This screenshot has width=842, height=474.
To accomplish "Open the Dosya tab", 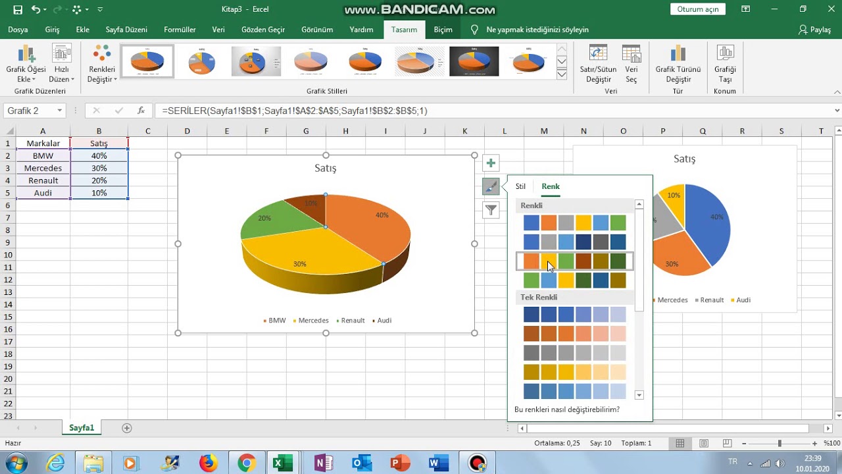I will (x=18, y=30).
